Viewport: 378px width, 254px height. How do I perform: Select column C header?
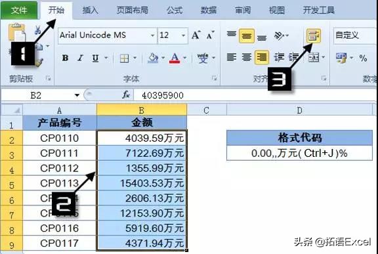coord(206,110)
